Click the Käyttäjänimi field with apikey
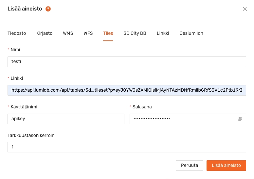The image size is (254, 179). (66, 119)
